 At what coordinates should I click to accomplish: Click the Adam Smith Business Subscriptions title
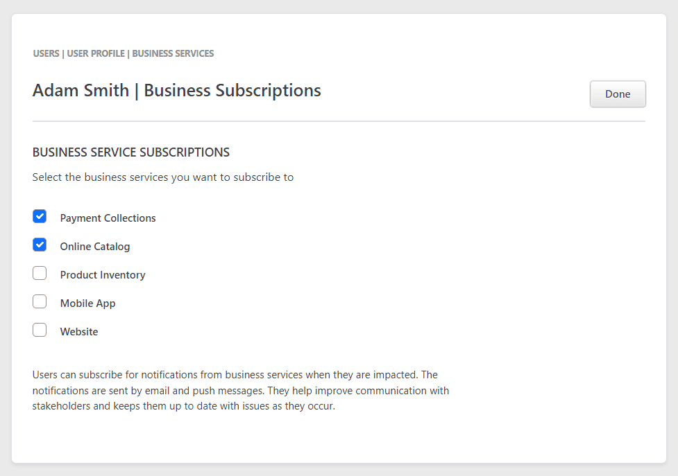click(x=176, y=91)
